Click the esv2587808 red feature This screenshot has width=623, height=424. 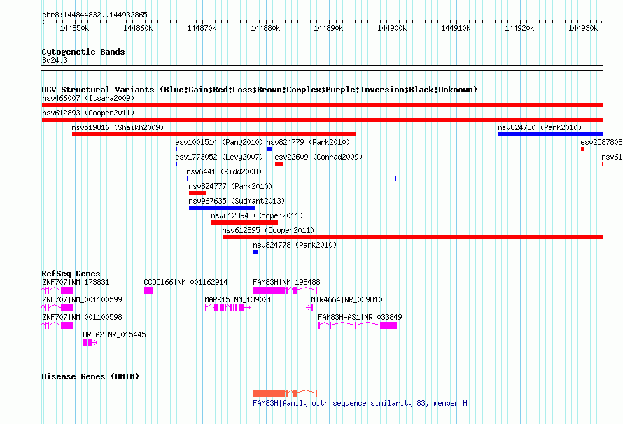[x=582, y=149]
